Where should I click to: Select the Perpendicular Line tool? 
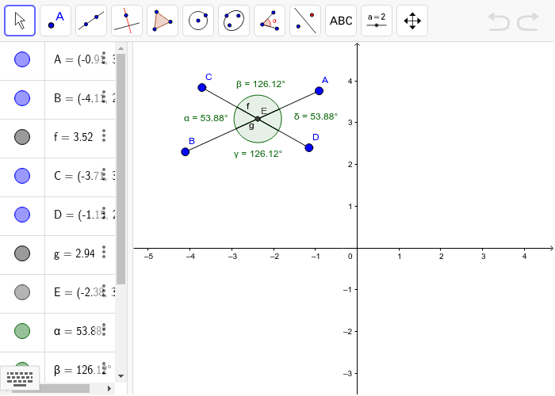pyautogui.click(x=127, y=21)
